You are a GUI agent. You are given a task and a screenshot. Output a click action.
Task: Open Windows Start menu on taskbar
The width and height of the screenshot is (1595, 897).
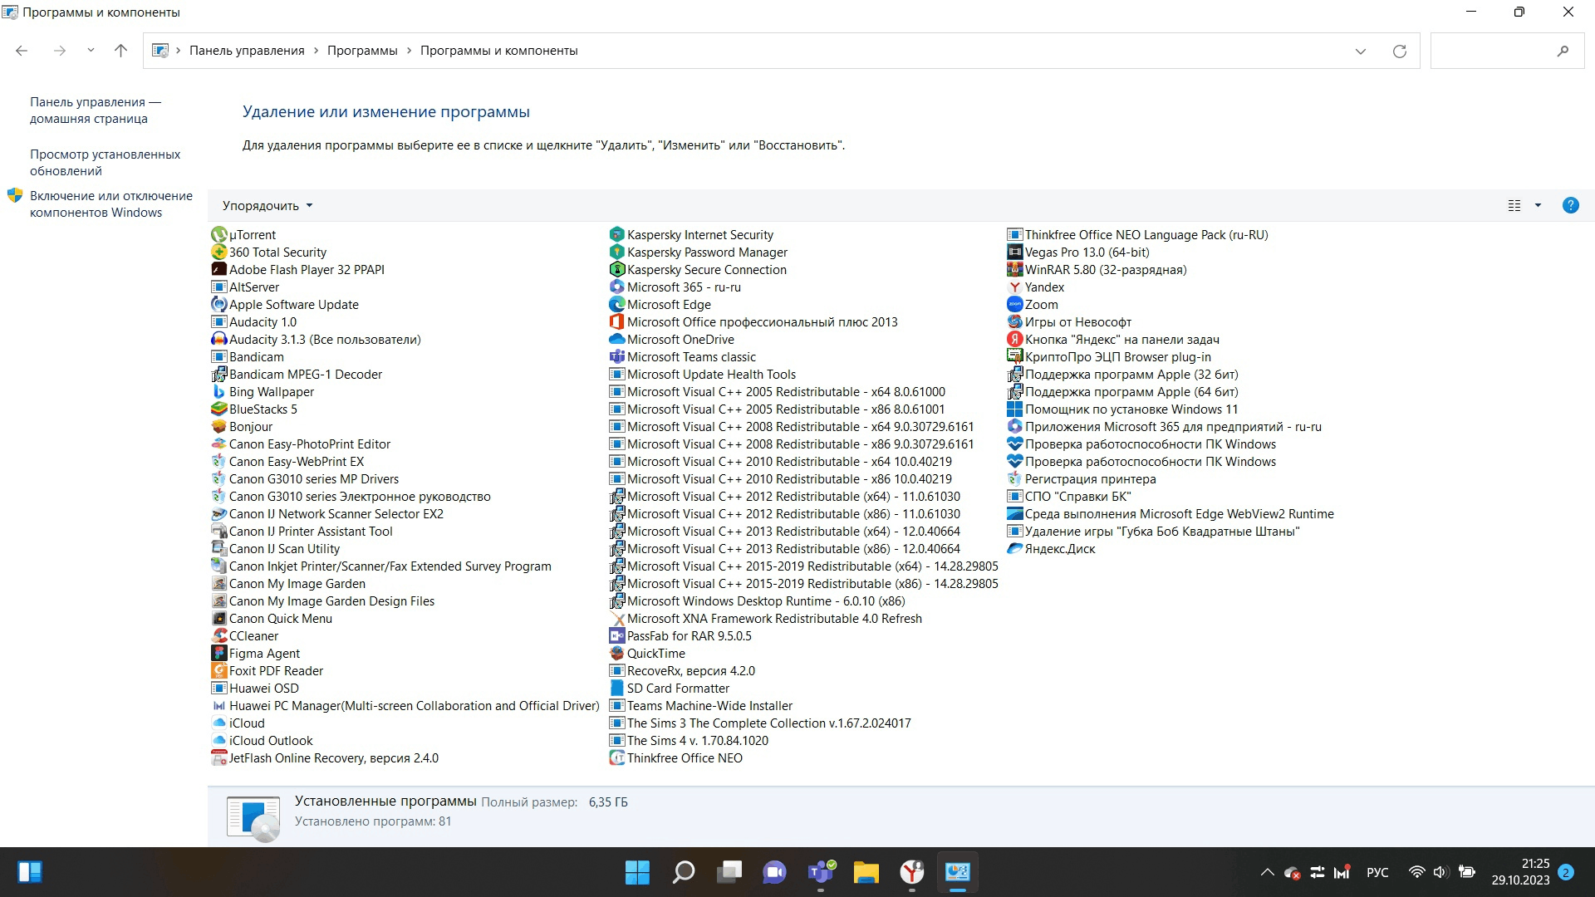pos(637,872)
